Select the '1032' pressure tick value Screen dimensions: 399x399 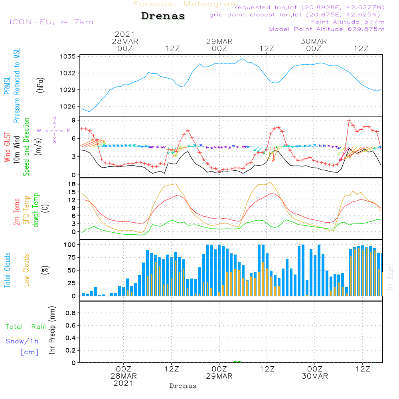point(68,73)
